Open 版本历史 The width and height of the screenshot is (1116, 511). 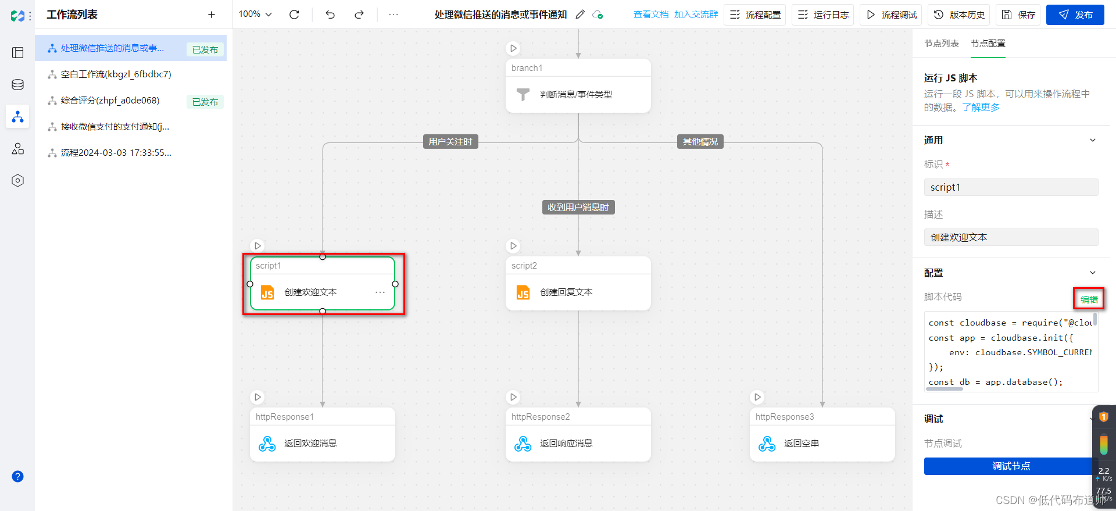(959, 15)
